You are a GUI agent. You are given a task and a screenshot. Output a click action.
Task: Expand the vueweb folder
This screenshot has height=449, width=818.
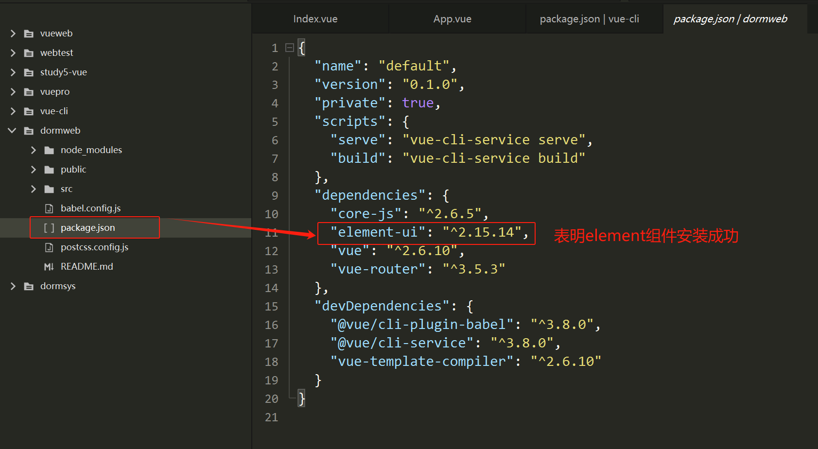click(12, 33)
